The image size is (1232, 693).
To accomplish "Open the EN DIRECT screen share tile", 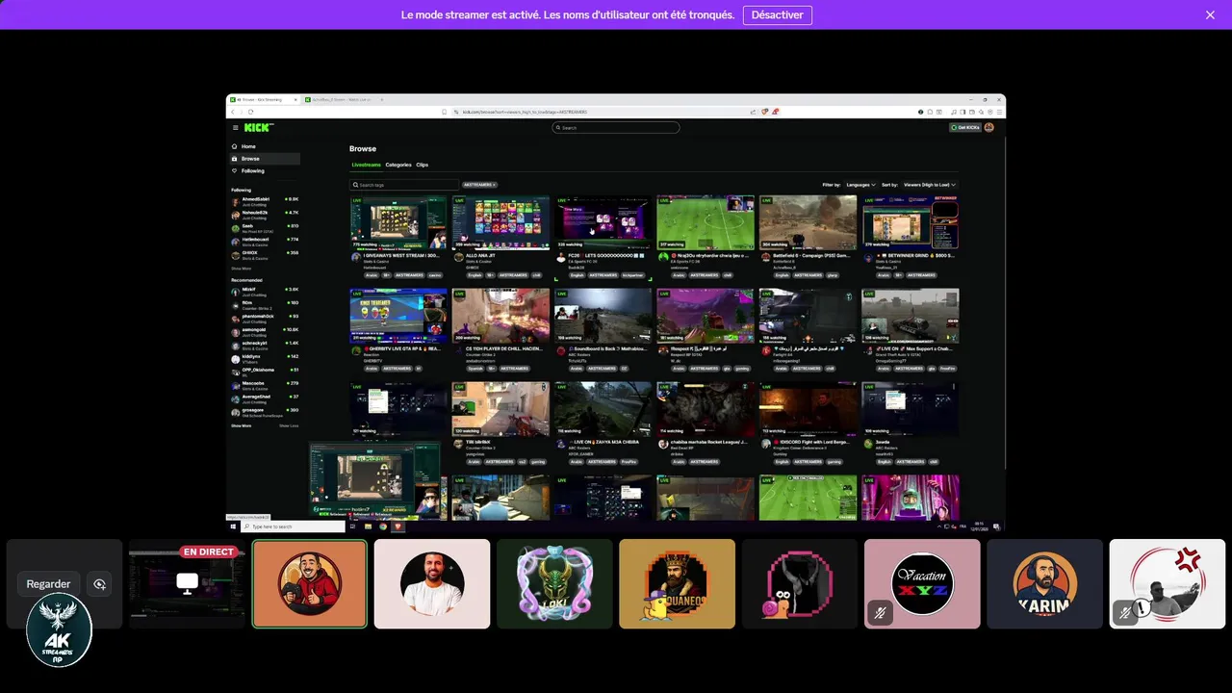I will (187, 583).
